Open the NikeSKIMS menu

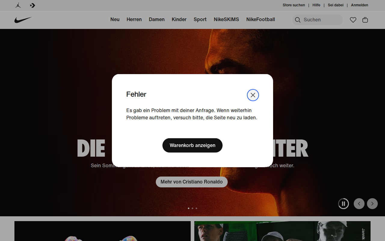226,20
